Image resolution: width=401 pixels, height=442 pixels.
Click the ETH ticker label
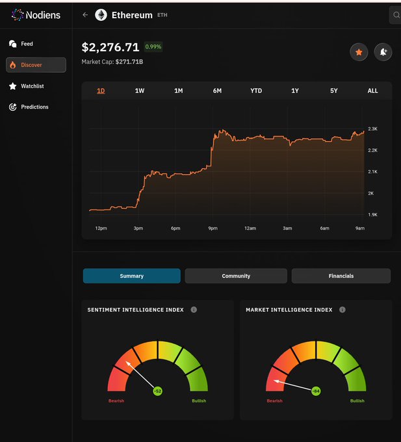(162, 15)
